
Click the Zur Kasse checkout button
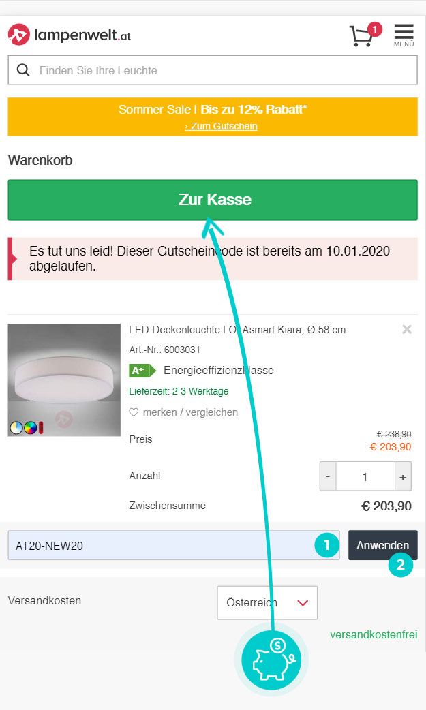coord(213,200)
